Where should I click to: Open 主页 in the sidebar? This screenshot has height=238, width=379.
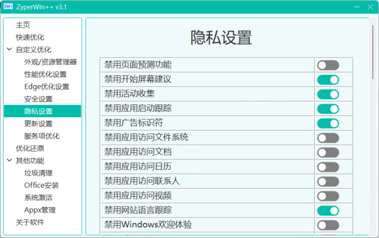[23, 25]
